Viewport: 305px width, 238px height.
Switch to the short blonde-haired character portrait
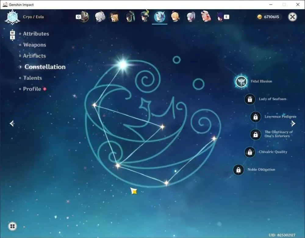pos(175,17)
